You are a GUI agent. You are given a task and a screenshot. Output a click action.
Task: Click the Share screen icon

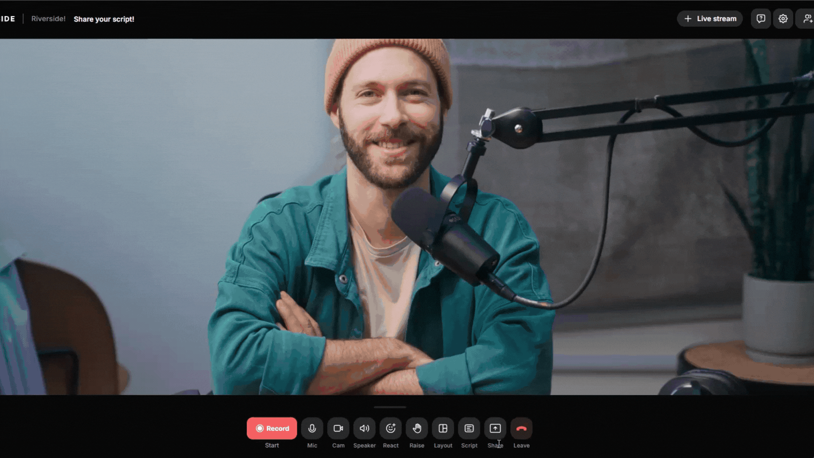[x=495, y=428]
